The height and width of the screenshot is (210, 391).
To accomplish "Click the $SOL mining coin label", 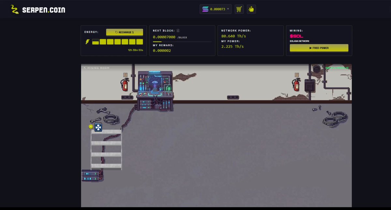I will pyautogui.click(x=296, y=36).
